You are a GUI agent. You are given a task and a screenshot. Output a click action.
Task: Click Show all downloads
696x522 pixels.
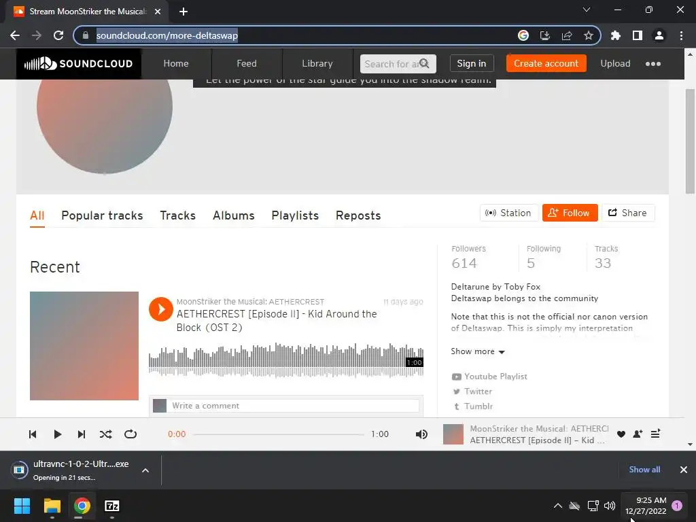[x=644, y=470]
